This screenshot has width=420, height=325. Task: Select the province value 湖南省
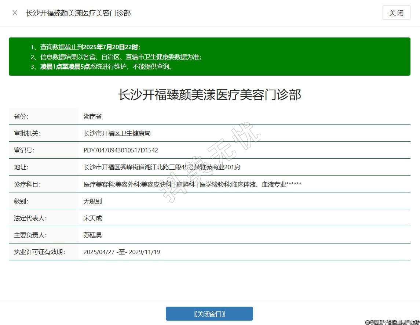pos(92,116)
